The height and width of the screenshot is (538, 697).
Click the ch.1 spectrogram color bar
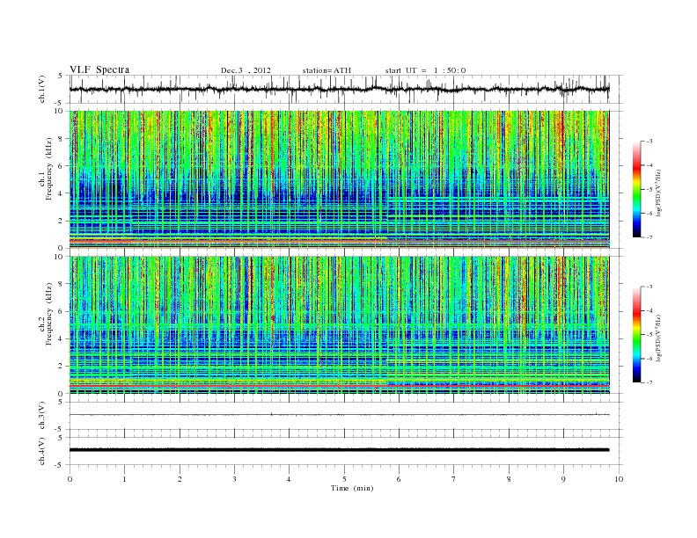point(636,189)
